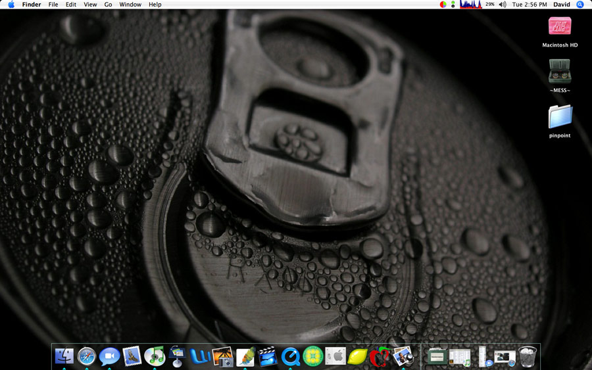Open the green folder in the Dock
Viewport: 592px width, 370px height.
(x=437, y=357)
